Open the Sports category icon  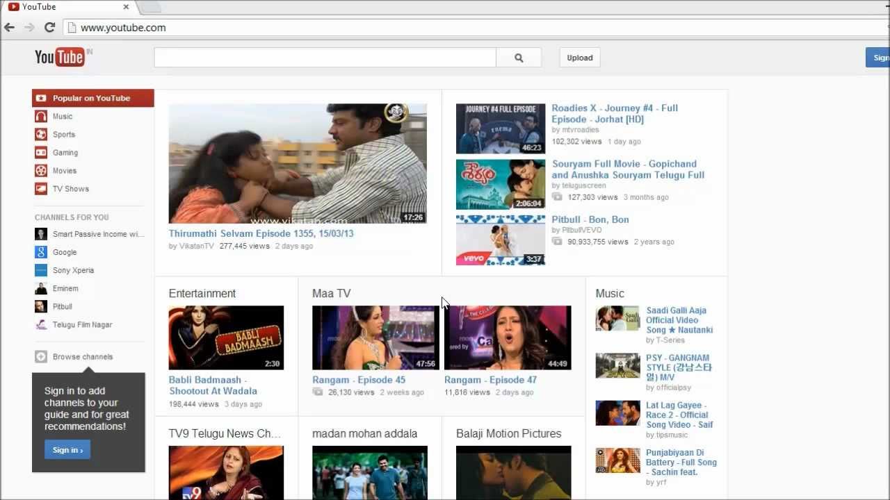coord(41,135)
